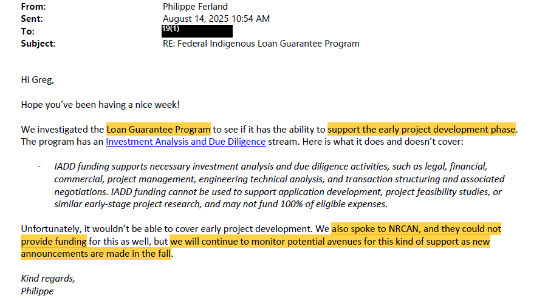This screenshot has width=548, height=298.
Task: Open the Investment Analysis and Due Diligence link
Action: point(185,142)
